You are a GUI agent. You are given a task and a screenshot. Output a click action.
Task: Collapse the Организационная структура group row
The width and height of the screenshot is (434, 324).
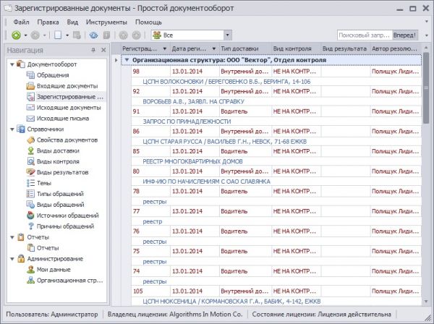127,60
